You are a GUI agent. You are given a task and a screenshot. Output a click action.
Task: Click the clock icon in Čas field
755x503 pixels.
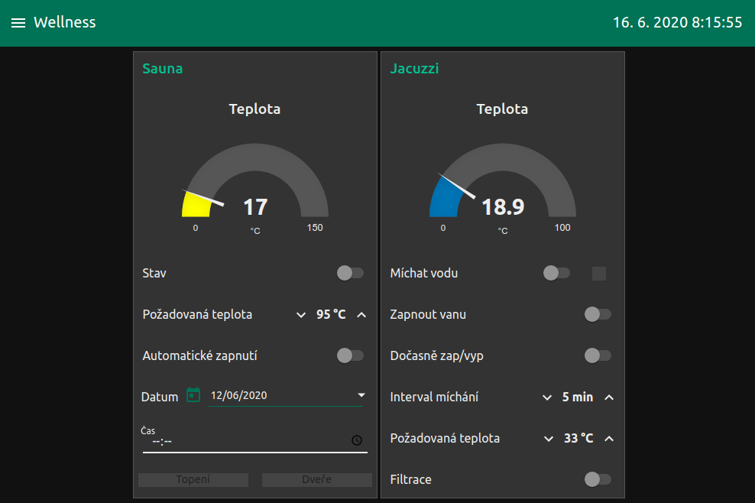[x=357, y=440]
